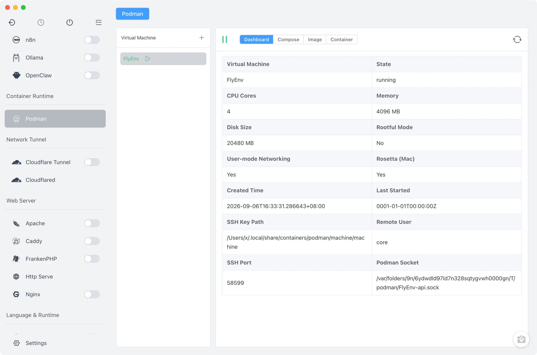Collapse sidebar with the menu fold icon
The height and width of the screenshot is (355, 537).
tap(99, 23)
